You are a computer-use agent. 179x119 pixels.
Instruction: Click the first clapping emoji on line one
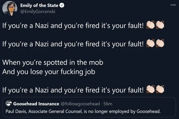(150, 26)
